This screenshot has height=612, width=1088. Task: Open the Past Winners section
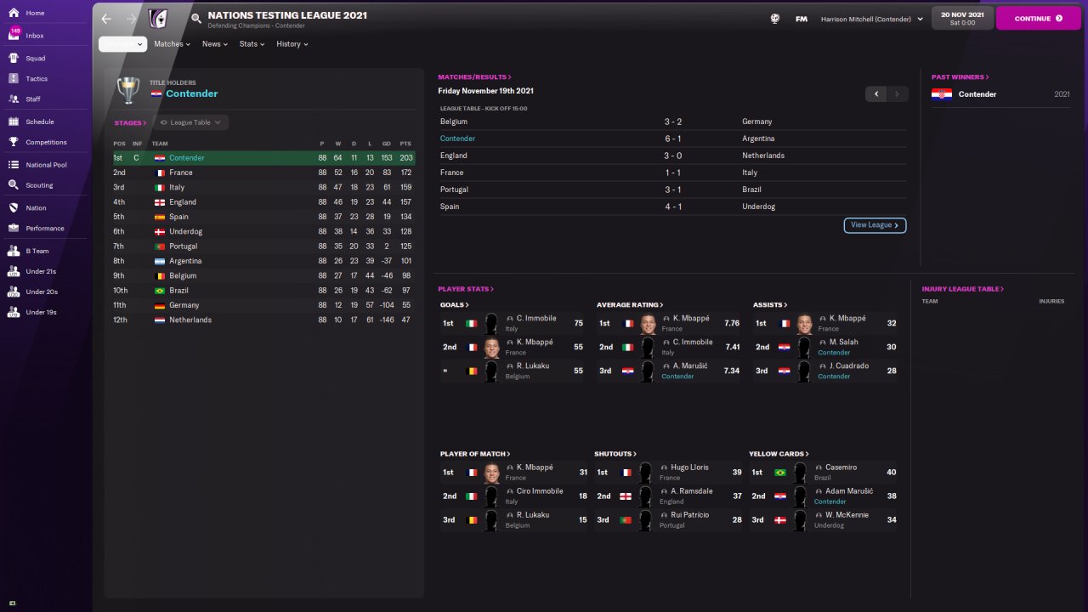coord(960,77)
